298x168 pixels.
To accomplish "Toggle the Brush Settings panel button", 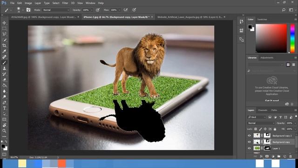I will 28,10.
